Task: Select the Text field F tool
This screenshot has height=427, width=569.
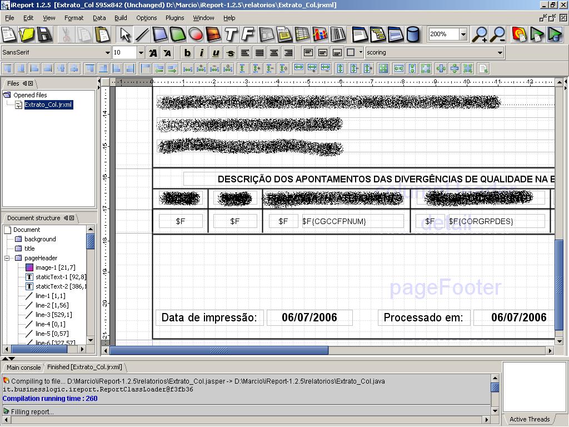Action: [x=248, y=34]
